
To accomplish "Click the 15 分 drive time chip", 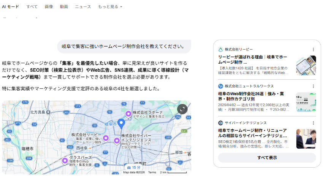I will 134,167.
